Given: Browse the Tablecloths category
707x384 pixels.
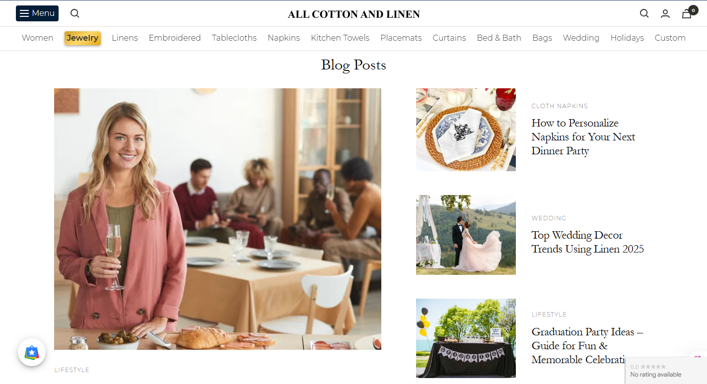Looking at the screenshot, I should (x=234, y=38).
